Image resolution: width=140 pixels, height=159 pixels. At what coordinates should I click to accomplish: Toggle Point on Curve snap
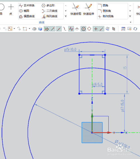[x=101, y=29]
